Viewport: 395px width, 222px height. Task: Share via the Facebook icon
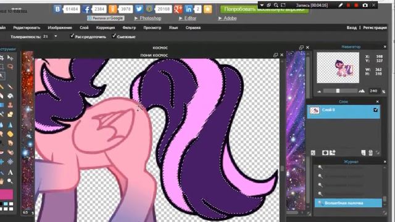point(86,9)
